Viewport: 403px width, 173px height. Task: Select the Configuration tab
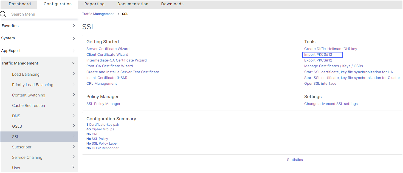coord(58,4)
